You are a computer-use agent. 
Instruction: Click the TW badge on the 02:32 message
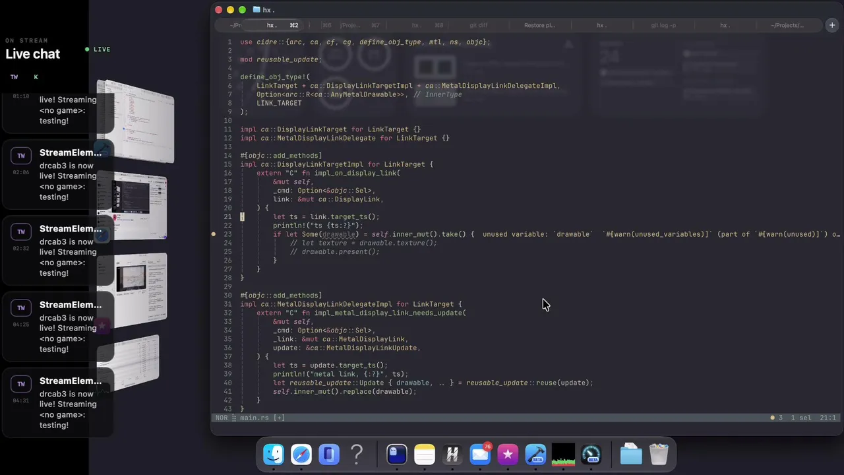(x=21, y=232)
